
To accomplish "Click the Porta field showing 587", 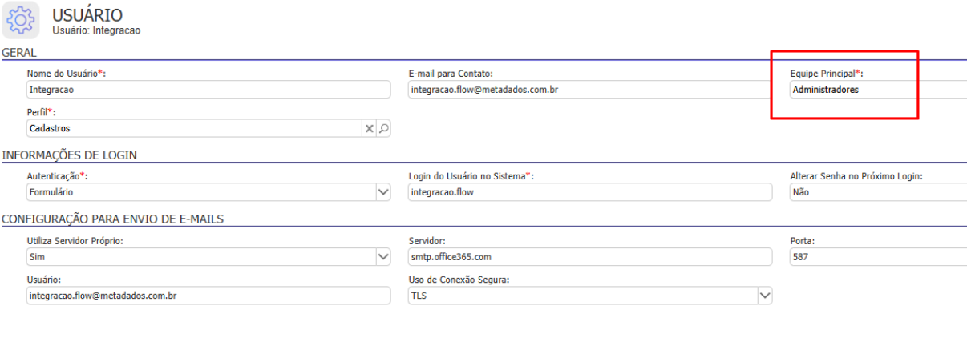I will click(878, 256).
